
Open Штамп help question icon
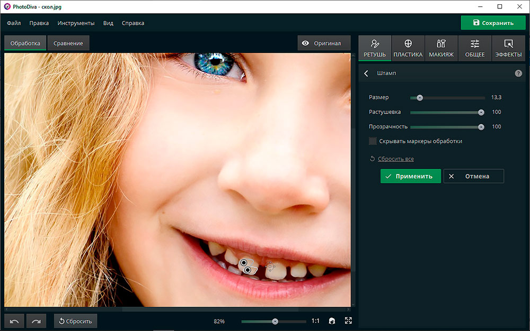click(x=518, y=73)
